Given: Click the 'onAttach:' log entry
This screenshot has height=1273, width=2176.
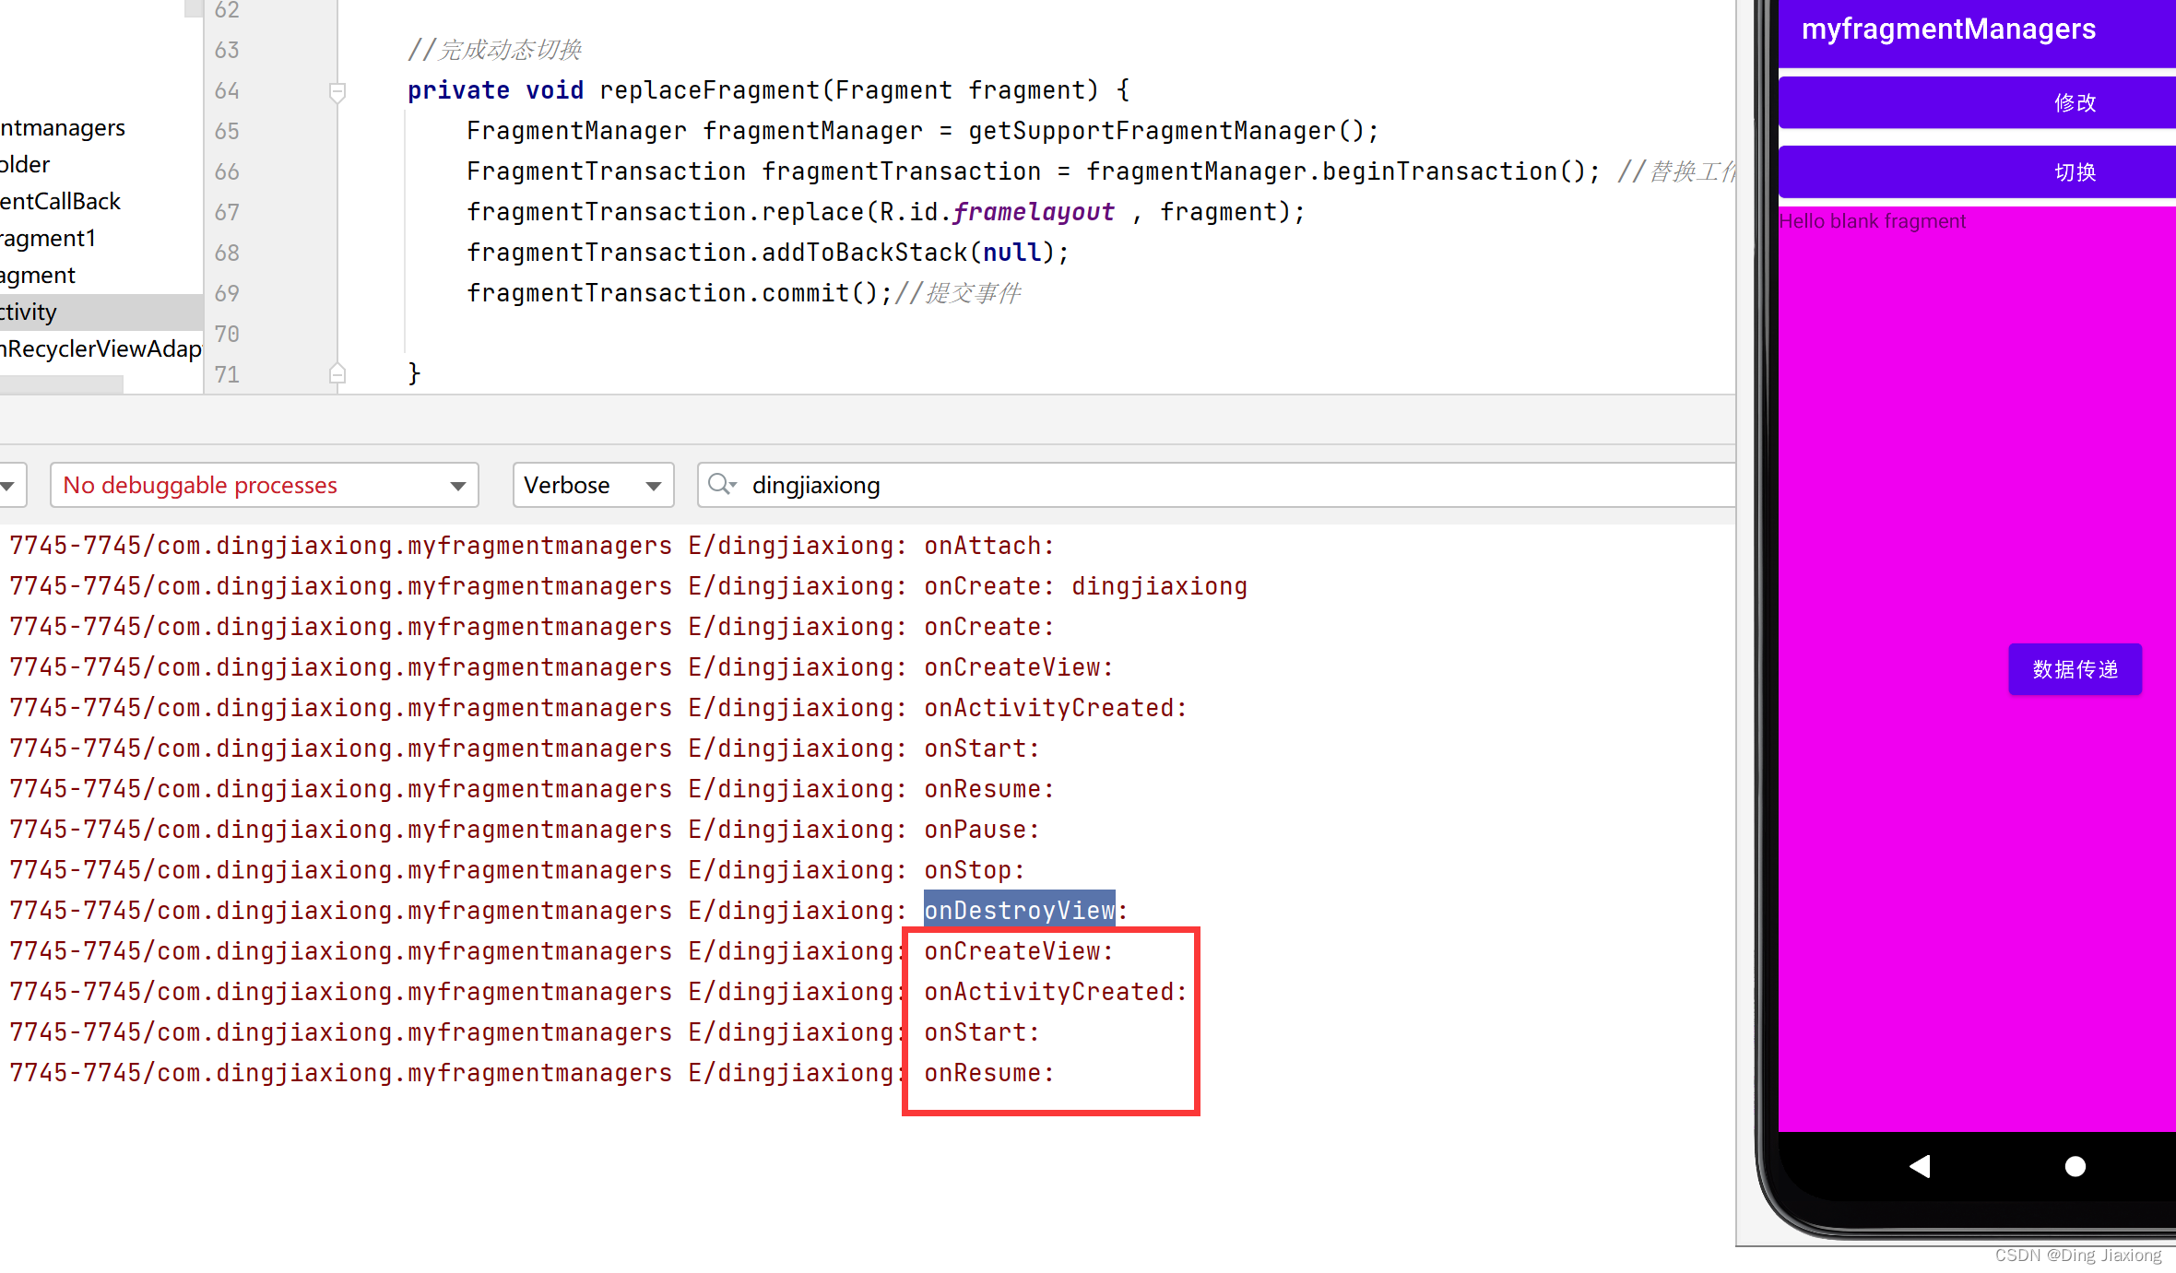Looking at the screenshot, I should (988, 546).
